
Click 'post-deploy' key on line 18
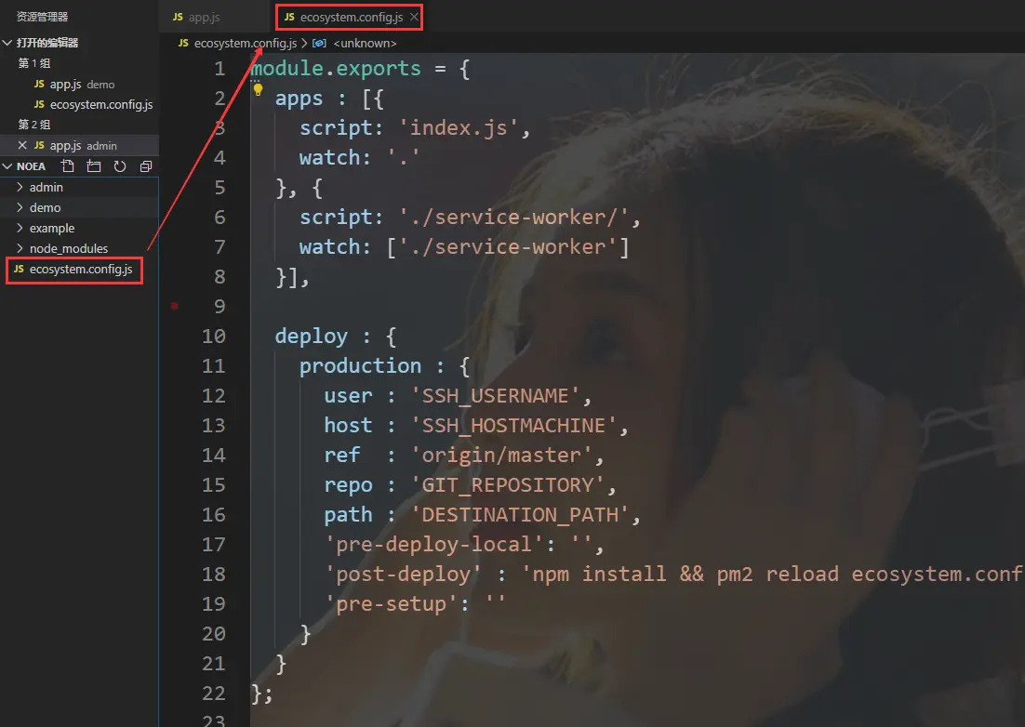[404, 575]
